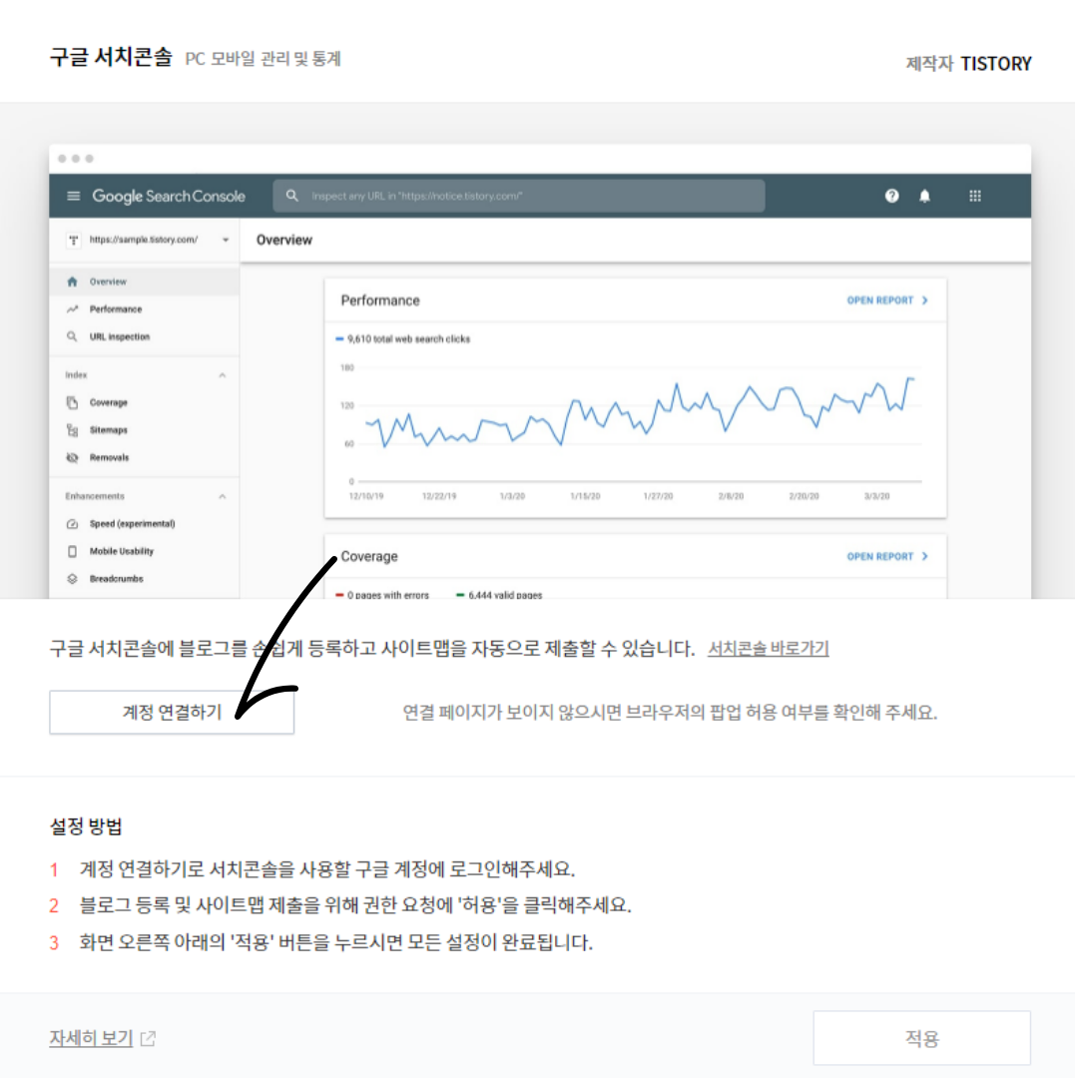This screenshot has width=1078, height=1078.
Task: Open the Google apps grid icon
Action: click(x=975, y=196)
